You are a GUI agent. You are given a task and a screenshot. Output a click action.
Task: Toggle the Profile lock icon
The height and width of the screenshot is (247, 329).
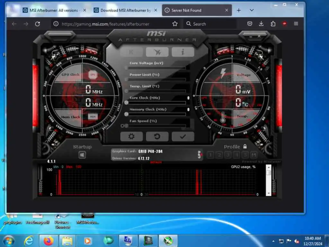click(x=245, y=146)
